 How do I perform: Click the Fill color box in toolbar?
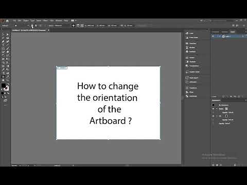(x=4, y=85)
